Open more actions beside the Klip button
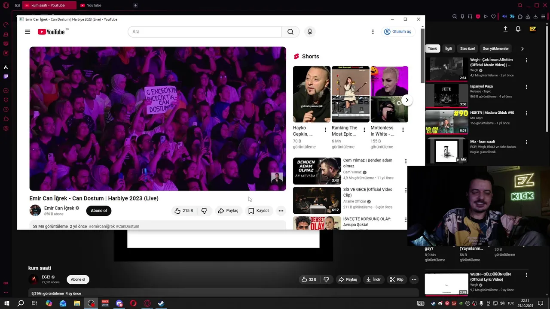Screen dimensions: 550x309 [414, 279]
